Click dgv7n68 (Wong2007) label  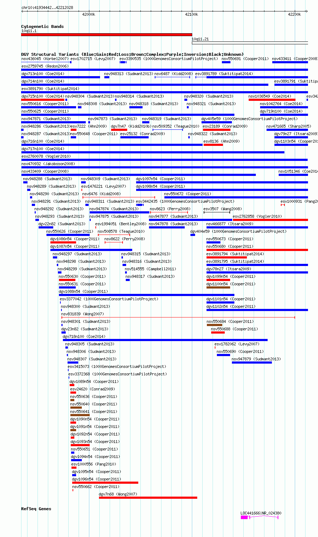point(118,494)
